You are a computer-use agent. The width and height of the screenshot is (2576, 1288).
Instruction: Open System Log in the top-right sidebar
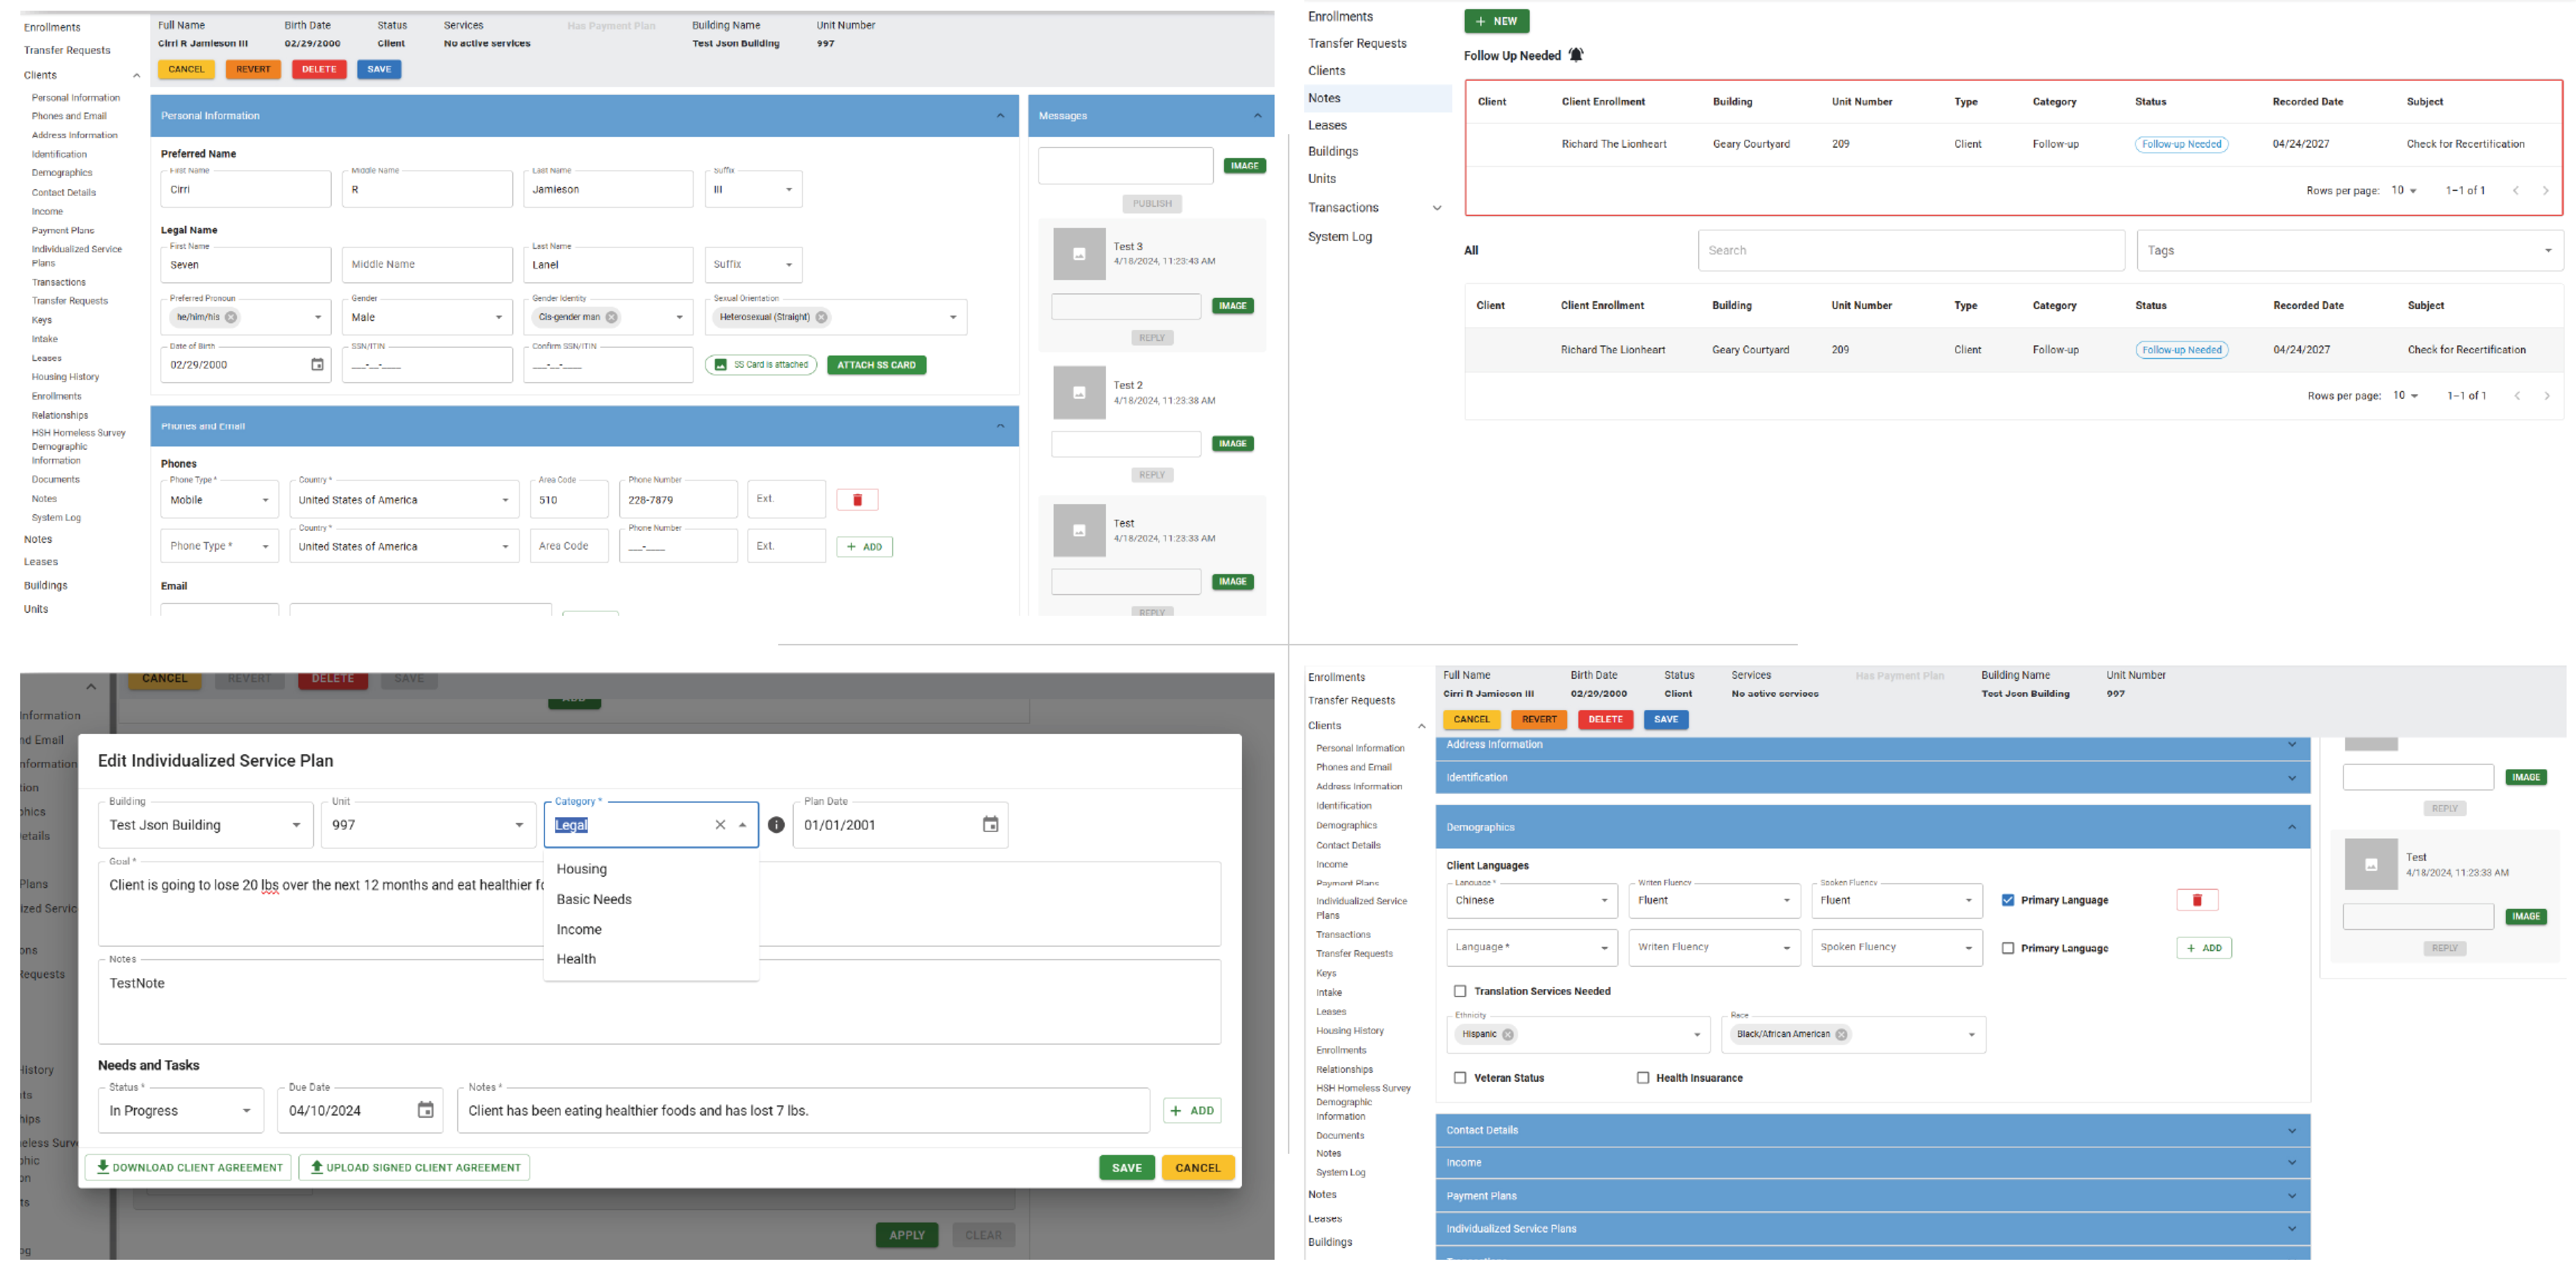click(1340, 237)
